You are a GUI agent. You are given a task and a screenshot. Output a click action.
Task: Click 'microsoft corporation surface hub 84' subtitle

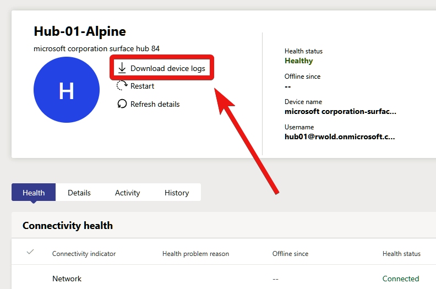tap(96, 48)
